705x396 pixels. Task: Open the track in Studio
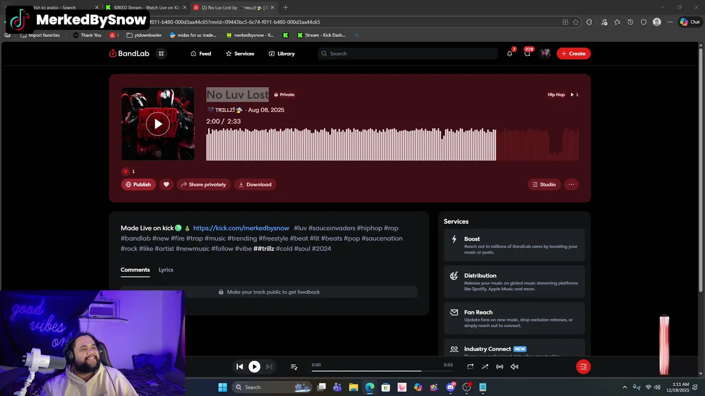[544, 184]
